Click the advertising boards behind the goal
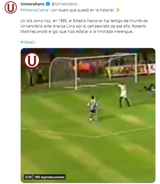 click(x=130, y=70)
